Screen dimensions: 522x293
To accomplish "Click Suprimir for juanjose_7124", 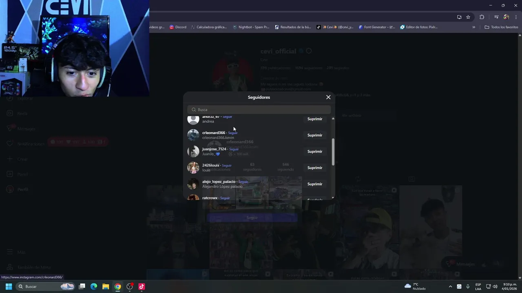I will click(315, 151).
